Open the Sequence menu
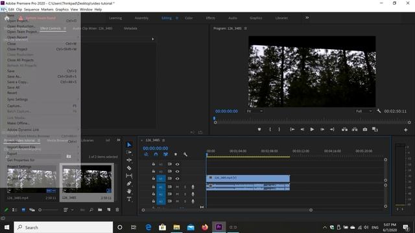 coord(32,9)
